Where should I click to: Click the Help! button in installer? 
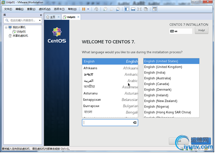coord(201,30)
